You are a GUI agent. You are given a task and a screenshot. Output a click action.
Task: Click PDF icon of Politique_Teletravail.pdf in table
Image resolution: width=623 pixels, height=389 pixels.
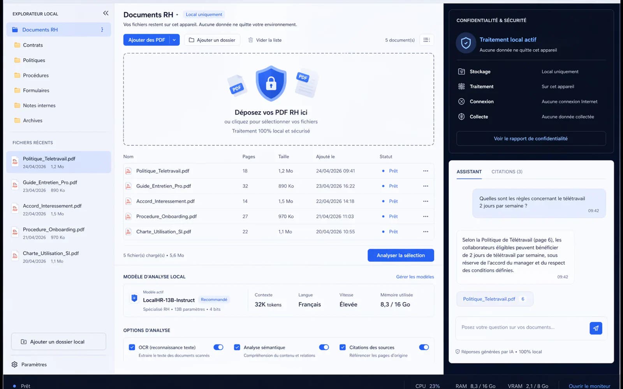(x=128, y=171)
